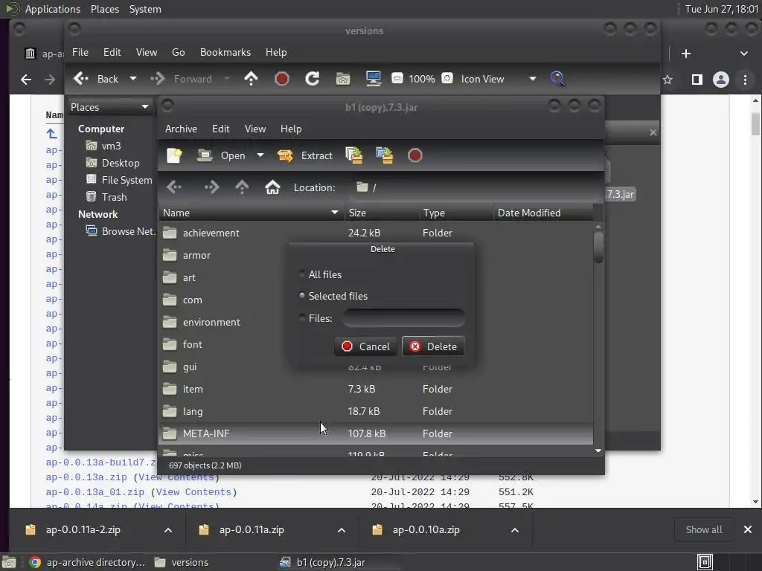
Task: Expand ap-0.0.11a-2.zip download options chevron
Action: [x=168, y=529]
